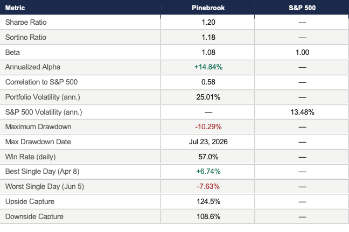
Task: Click the Correlation to S&P 500 label
Action: tap(41, 82)
